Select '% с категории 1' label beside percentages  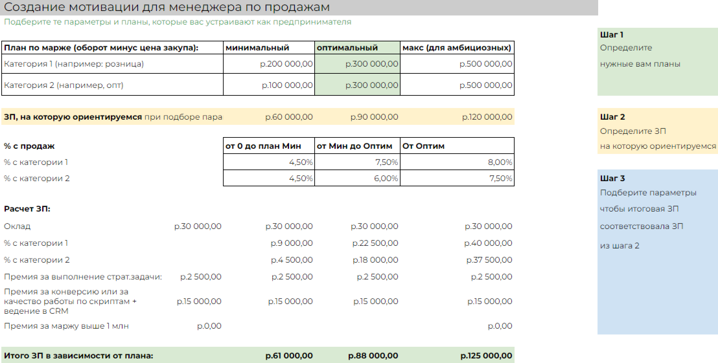tap(36, 162)
